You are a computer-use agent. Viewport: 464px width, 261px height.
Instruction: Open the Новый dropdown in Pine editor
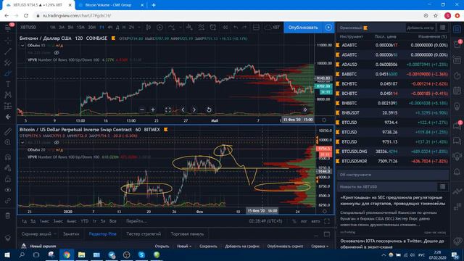tap(184, 246)
